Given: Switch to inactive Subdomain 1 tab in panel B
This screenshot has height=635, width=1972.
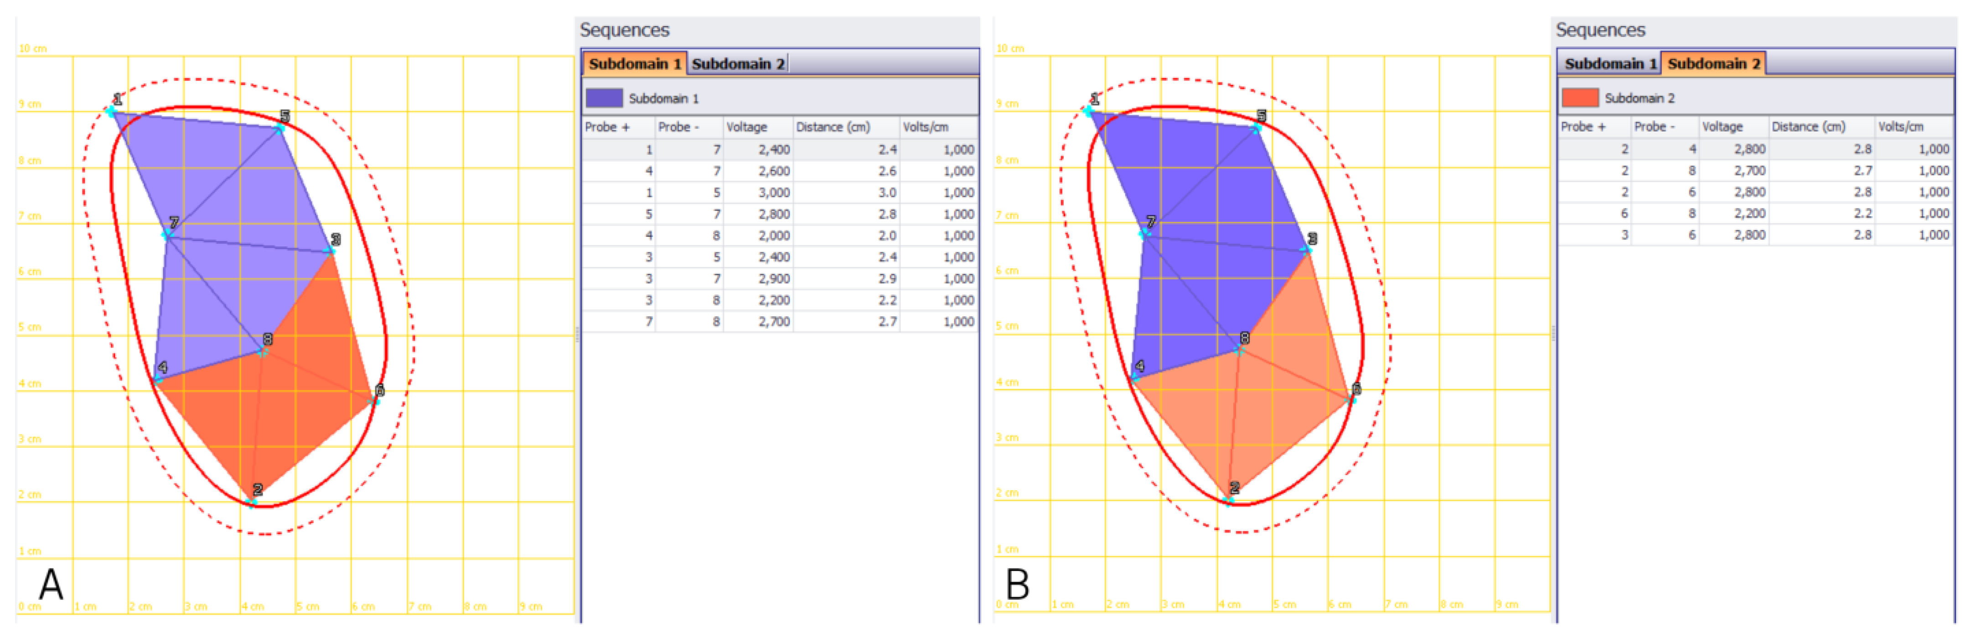Looking at the screenshot, I should click(1610, 63).
